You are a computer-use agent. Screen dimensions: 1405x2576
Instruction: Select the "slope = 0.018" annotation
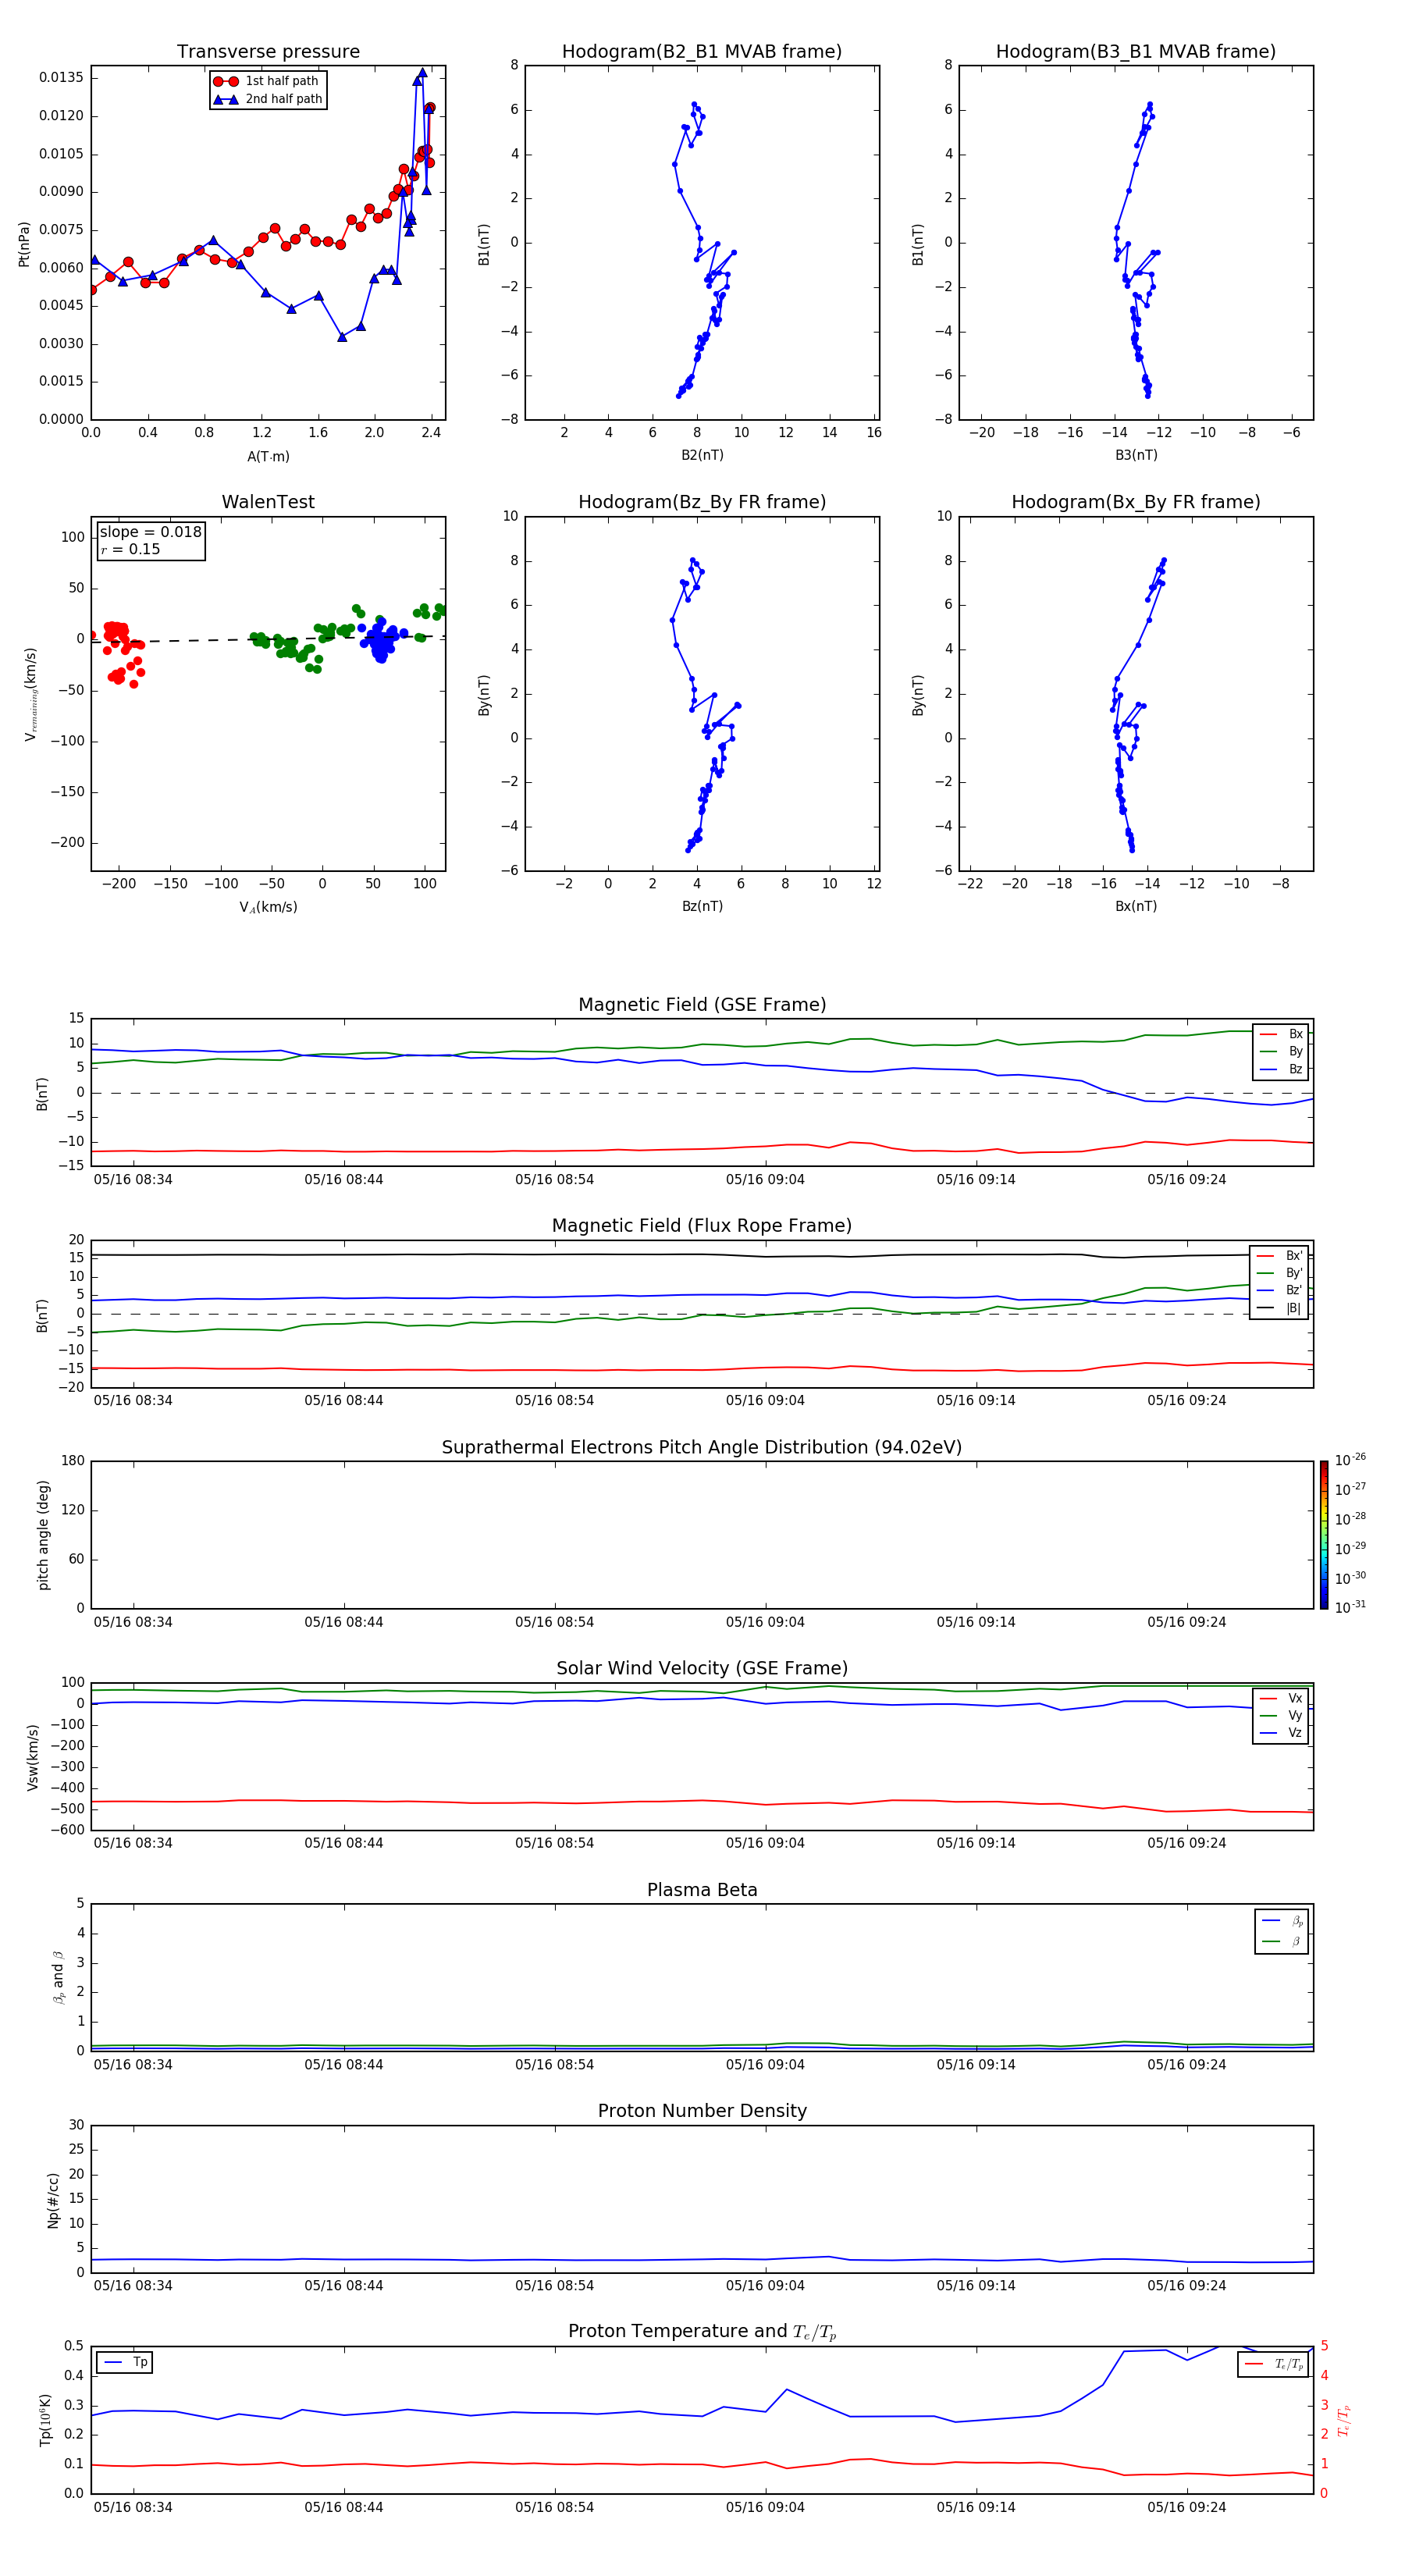click(150, 532)
